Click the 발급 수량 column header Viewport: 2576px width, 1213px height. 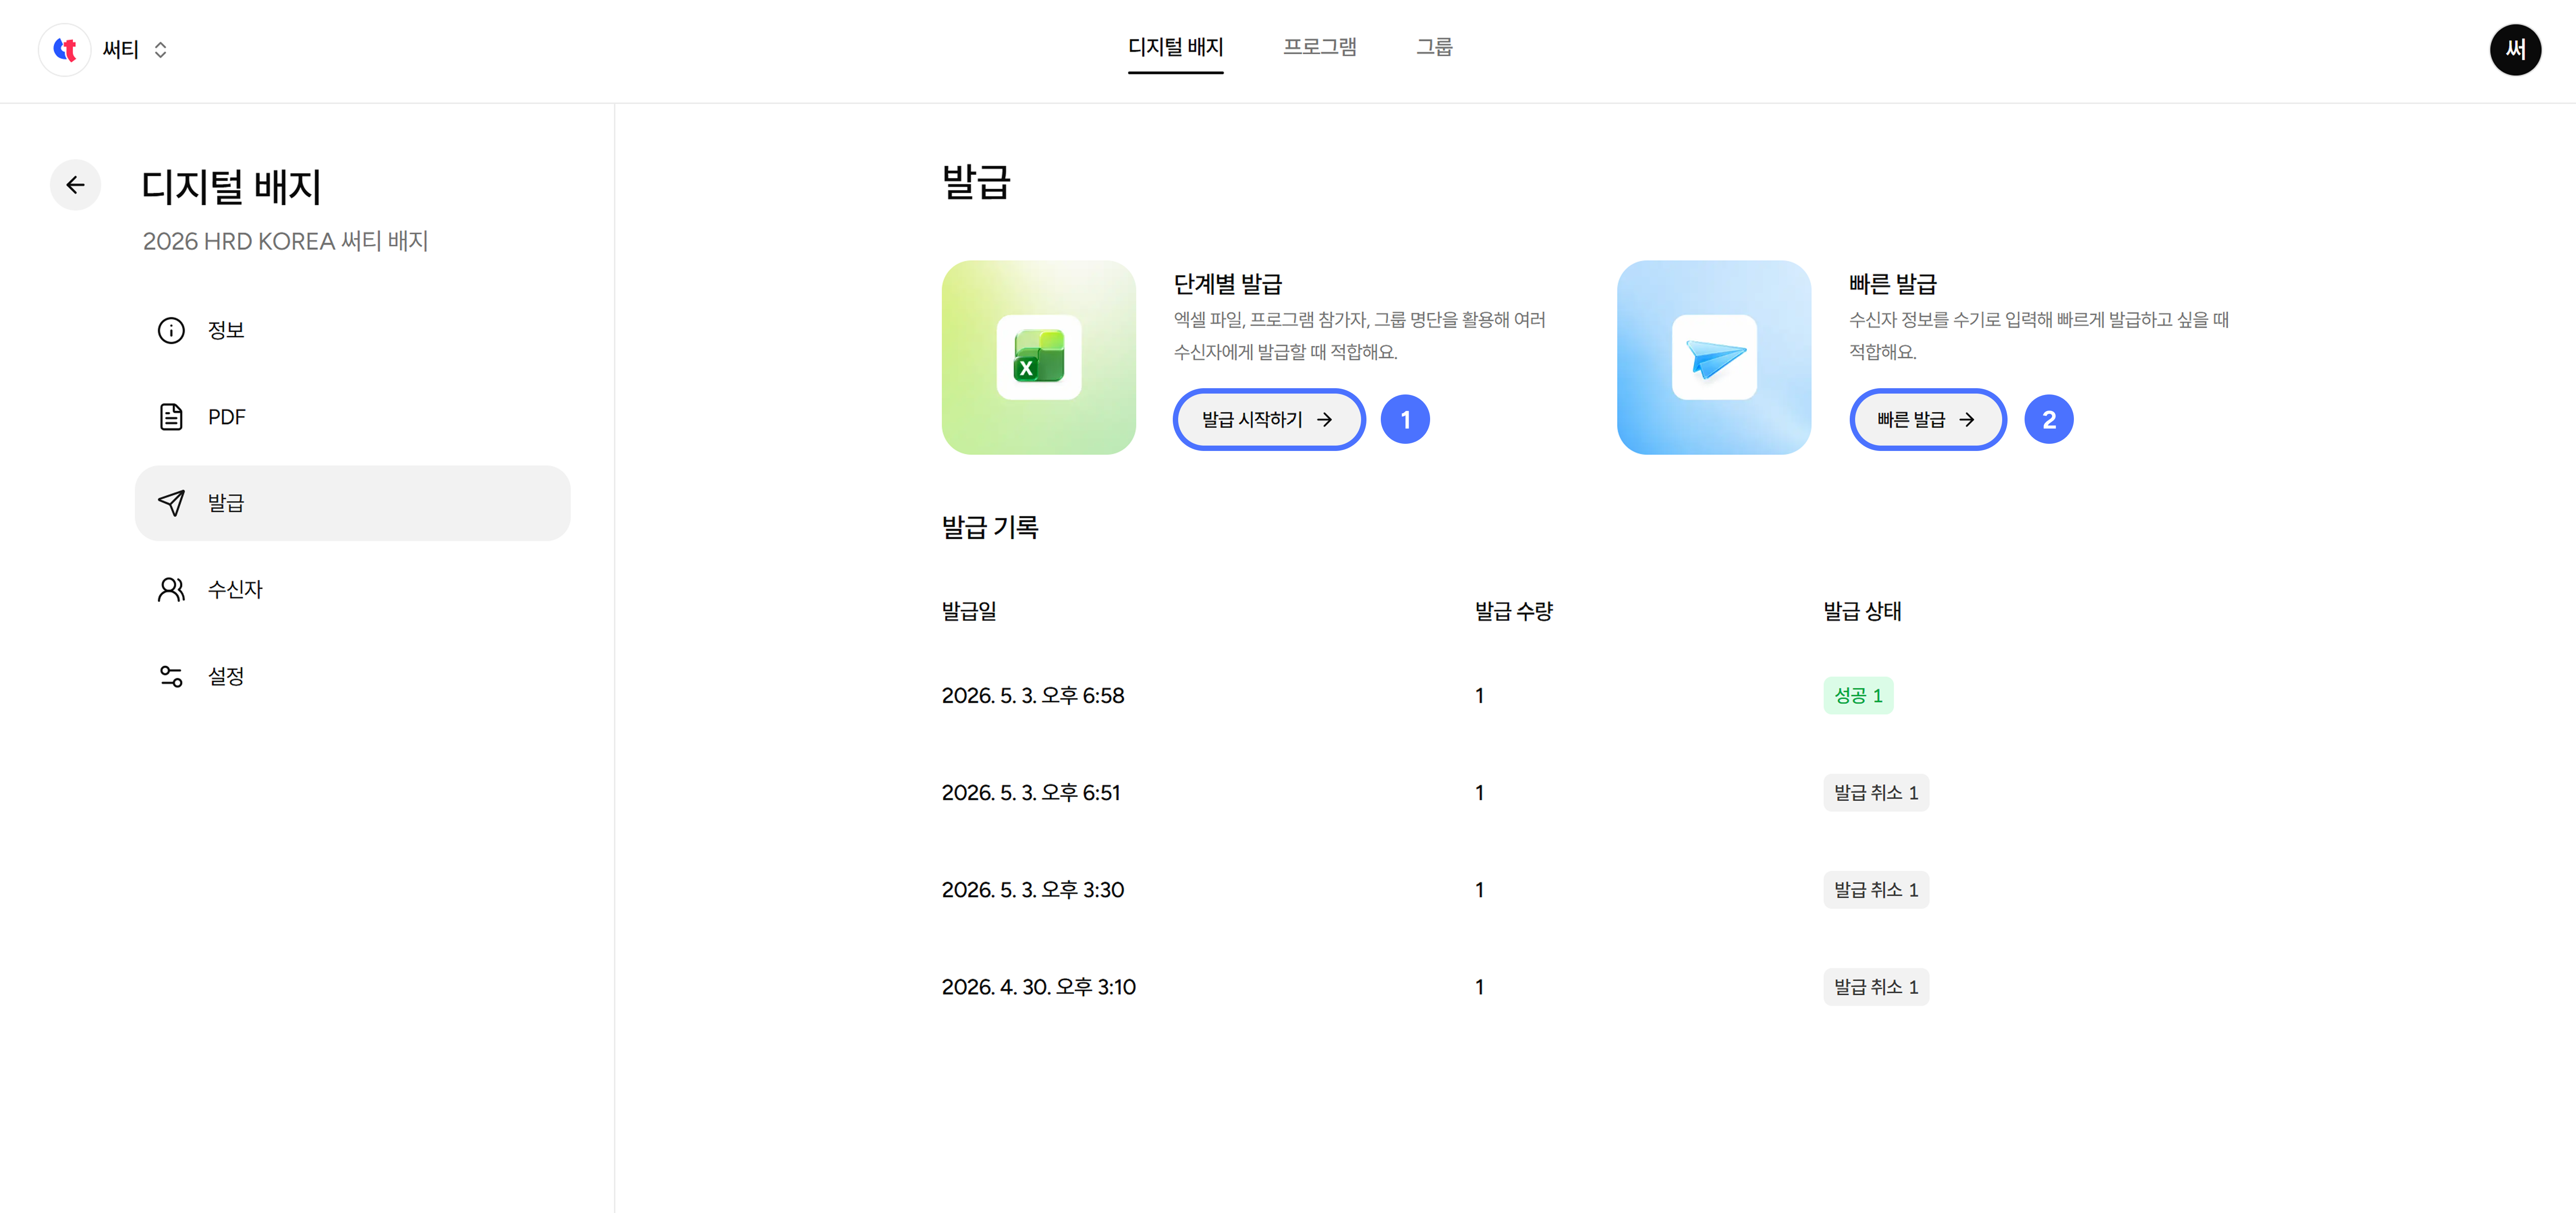click(x=1513, y=611)
